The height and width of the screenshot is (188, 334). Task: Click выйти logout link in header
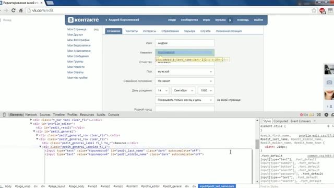point(258,20)
